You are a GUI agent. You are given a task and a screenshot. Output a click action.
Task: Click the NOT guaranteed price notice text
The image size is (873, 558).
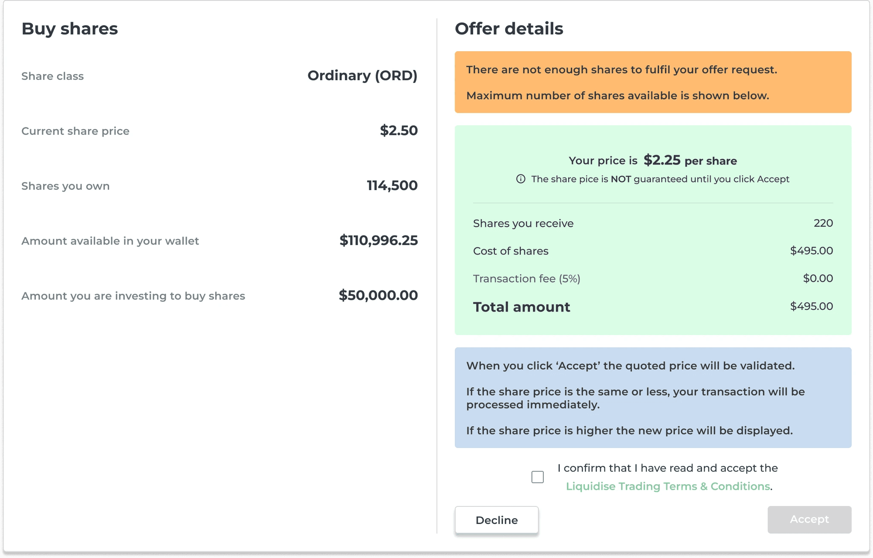[x=660, y=179]
